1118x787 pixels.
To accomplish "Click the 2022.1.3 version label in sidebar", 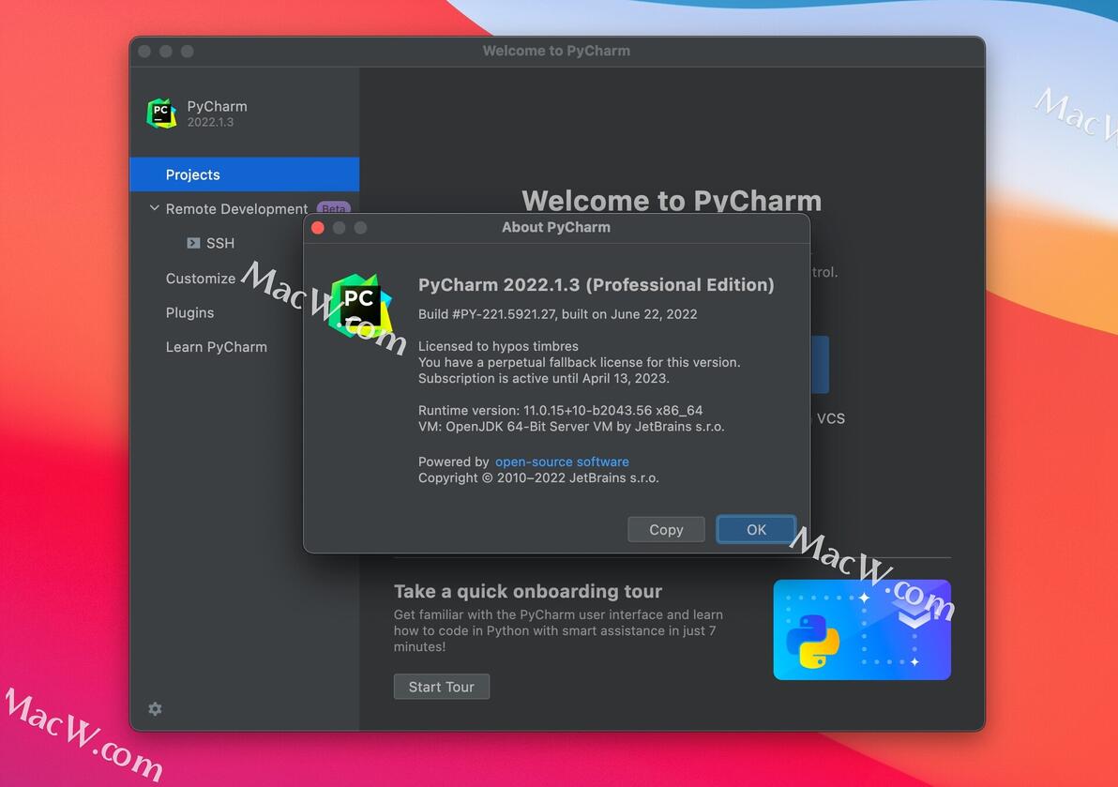I will [x=210, y=122].
